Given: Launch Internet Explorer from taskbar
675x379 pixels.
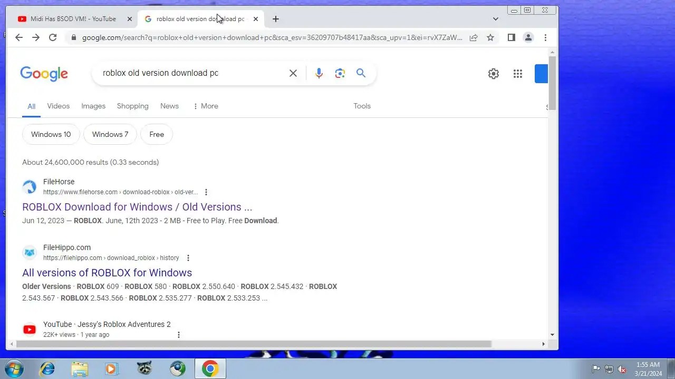Looking at the screenshot, I should pos(47,368).
